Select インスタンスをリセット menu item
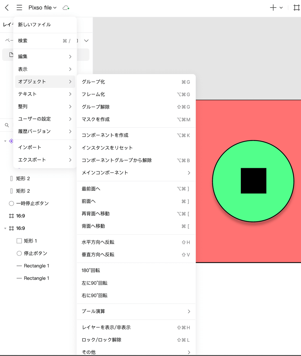This screenshot has height=356, width=301. (136, 148)
